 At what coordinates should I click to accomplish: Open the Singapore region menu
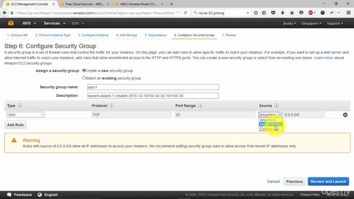[x=311, y=23]
